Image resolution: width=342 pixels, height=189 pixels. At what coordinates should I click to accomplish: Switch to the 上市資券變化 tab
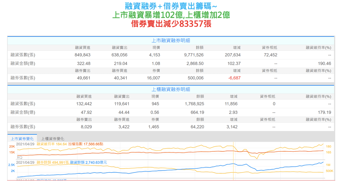click(22, 138)
